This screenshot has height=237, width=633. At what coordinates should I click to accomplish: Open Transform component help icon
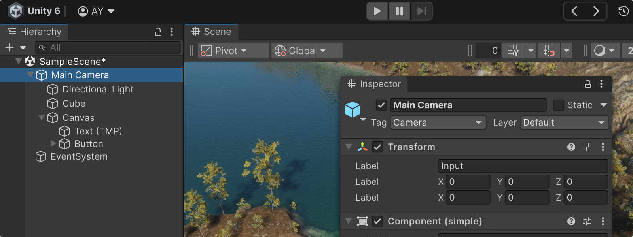[x=571, y=147]
